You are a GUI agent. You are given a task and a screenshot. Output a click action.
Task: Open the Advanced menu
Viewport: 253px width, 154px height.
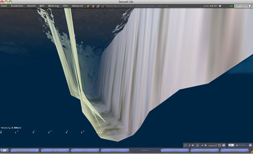(77, 6)
